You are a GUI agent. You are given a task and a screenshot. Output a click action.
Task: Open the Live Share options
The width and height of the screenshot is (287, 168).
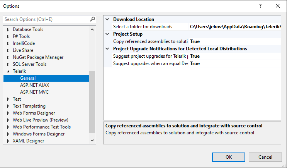(23, 50)
